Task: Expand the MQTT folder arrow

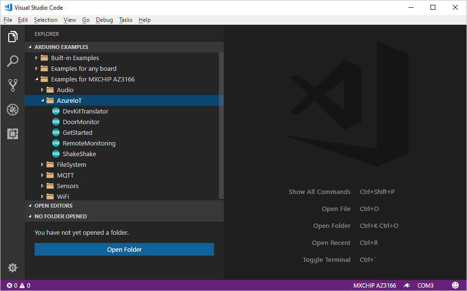Action: [x=42, y=176]
